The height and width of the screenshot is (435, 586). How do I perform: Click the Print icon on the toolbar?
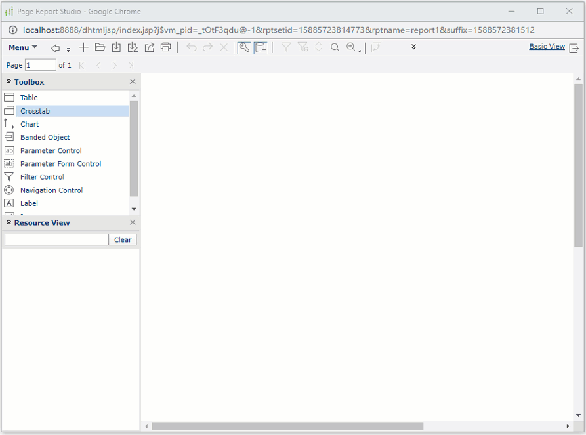pyautogui.click(x=165, y=47)
